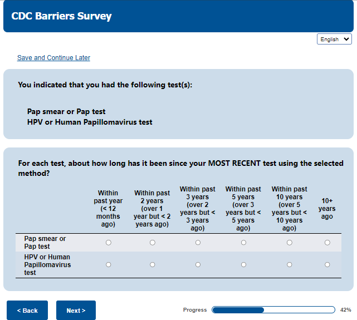
Task: Pick Pap smear within past 10 years
Action: tap(289, 243)
